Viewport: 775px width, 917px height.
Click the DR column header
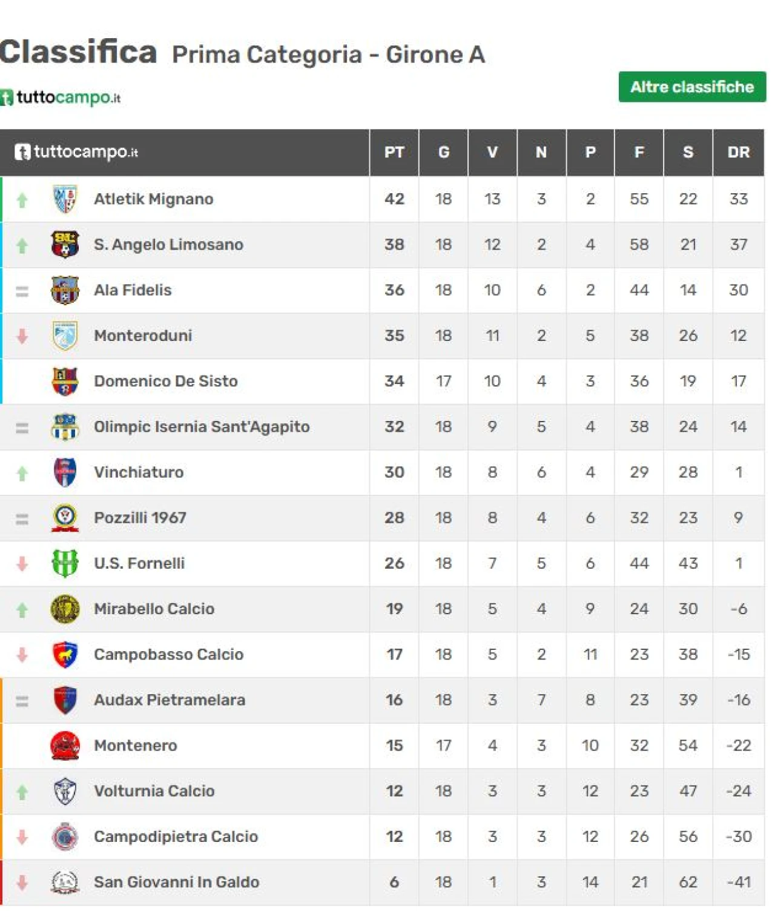pos(739,153)
